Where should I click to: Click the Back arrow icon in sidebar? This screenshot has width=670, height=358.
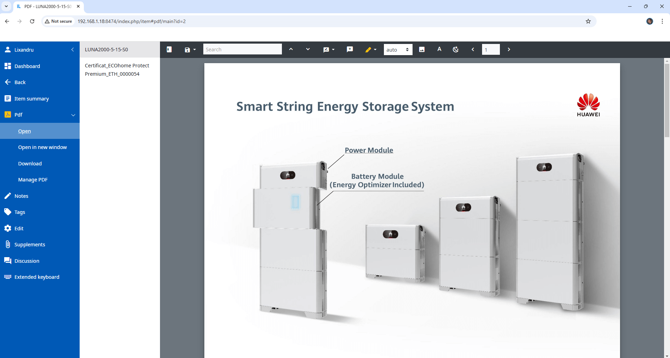[8, 82]
